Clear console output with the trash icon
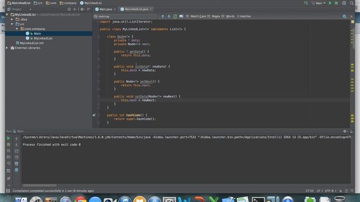This screenshot has width=360, height=202. tap(16, 170)
